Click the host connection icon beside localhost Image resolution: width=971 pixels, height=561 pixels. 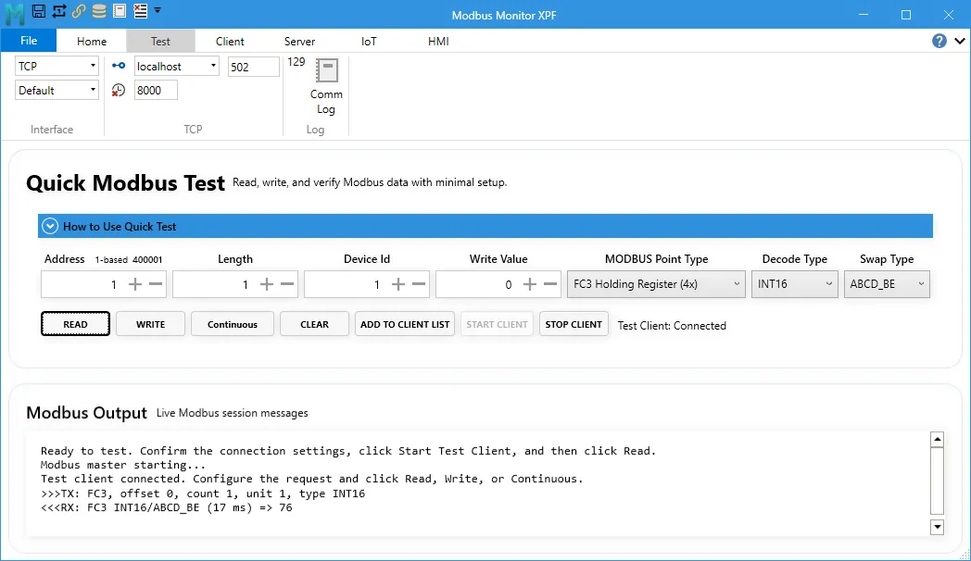[x=119, y=66]
